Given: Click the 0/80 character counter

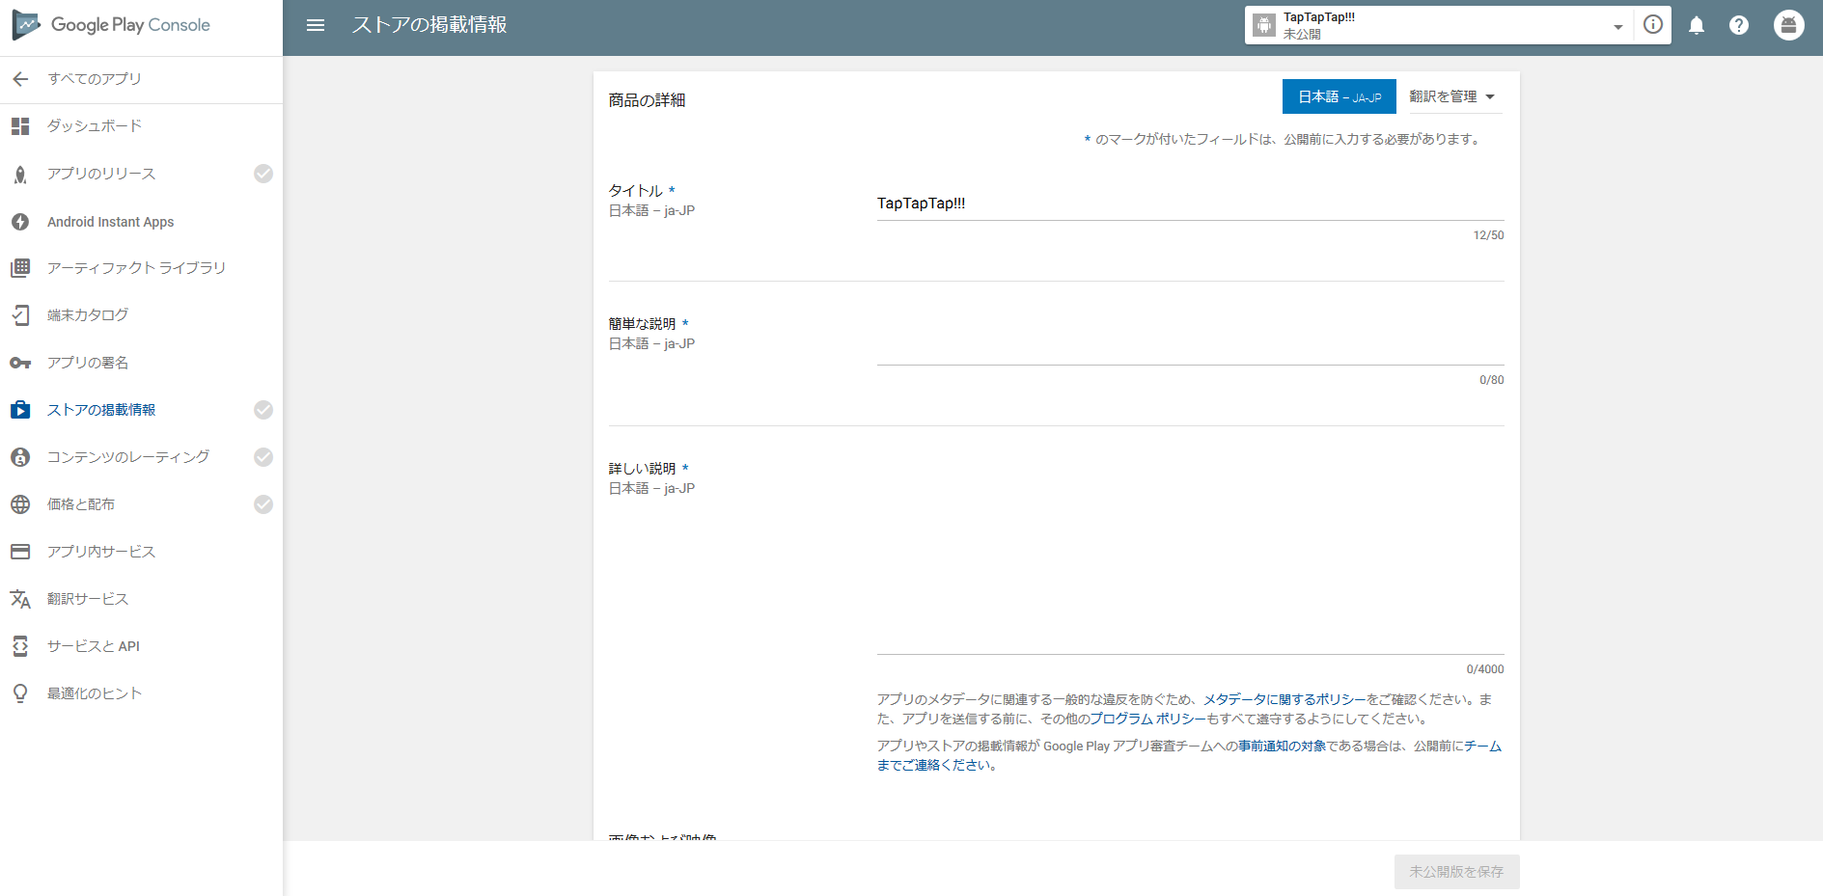Looking at the screenshot, I should pos(1491,380).
